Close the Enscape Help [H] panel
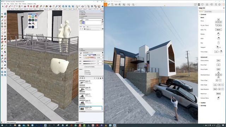The height and width of the screenshot is (127, 226). [x=224, y=8]
